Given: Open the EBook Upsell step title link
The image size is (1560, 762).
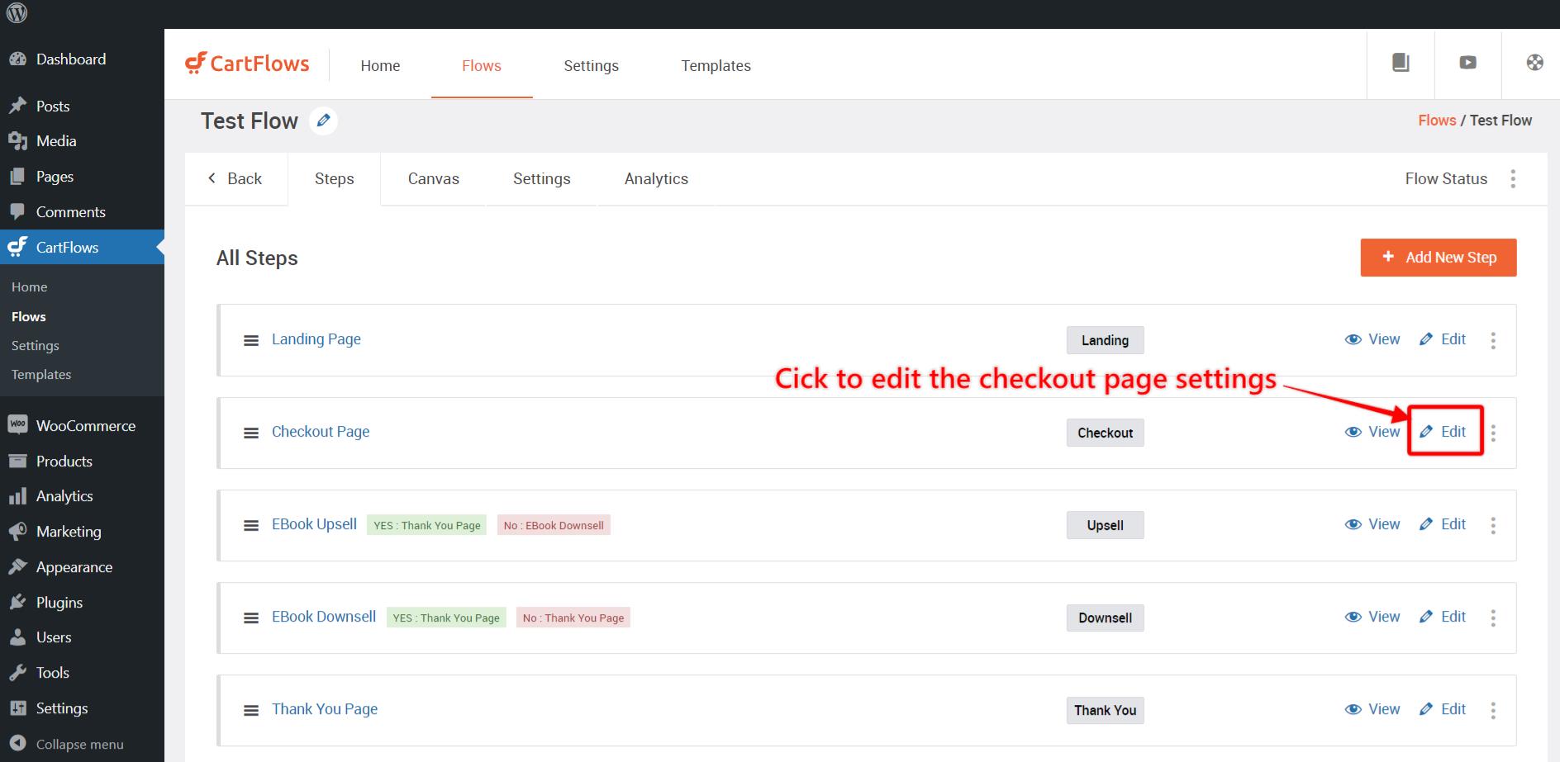Looking at the screenshot, I should (314, 524).
